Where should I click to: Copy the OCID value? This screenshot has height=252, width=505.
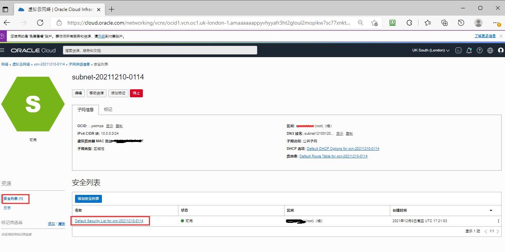pos(119,126)
